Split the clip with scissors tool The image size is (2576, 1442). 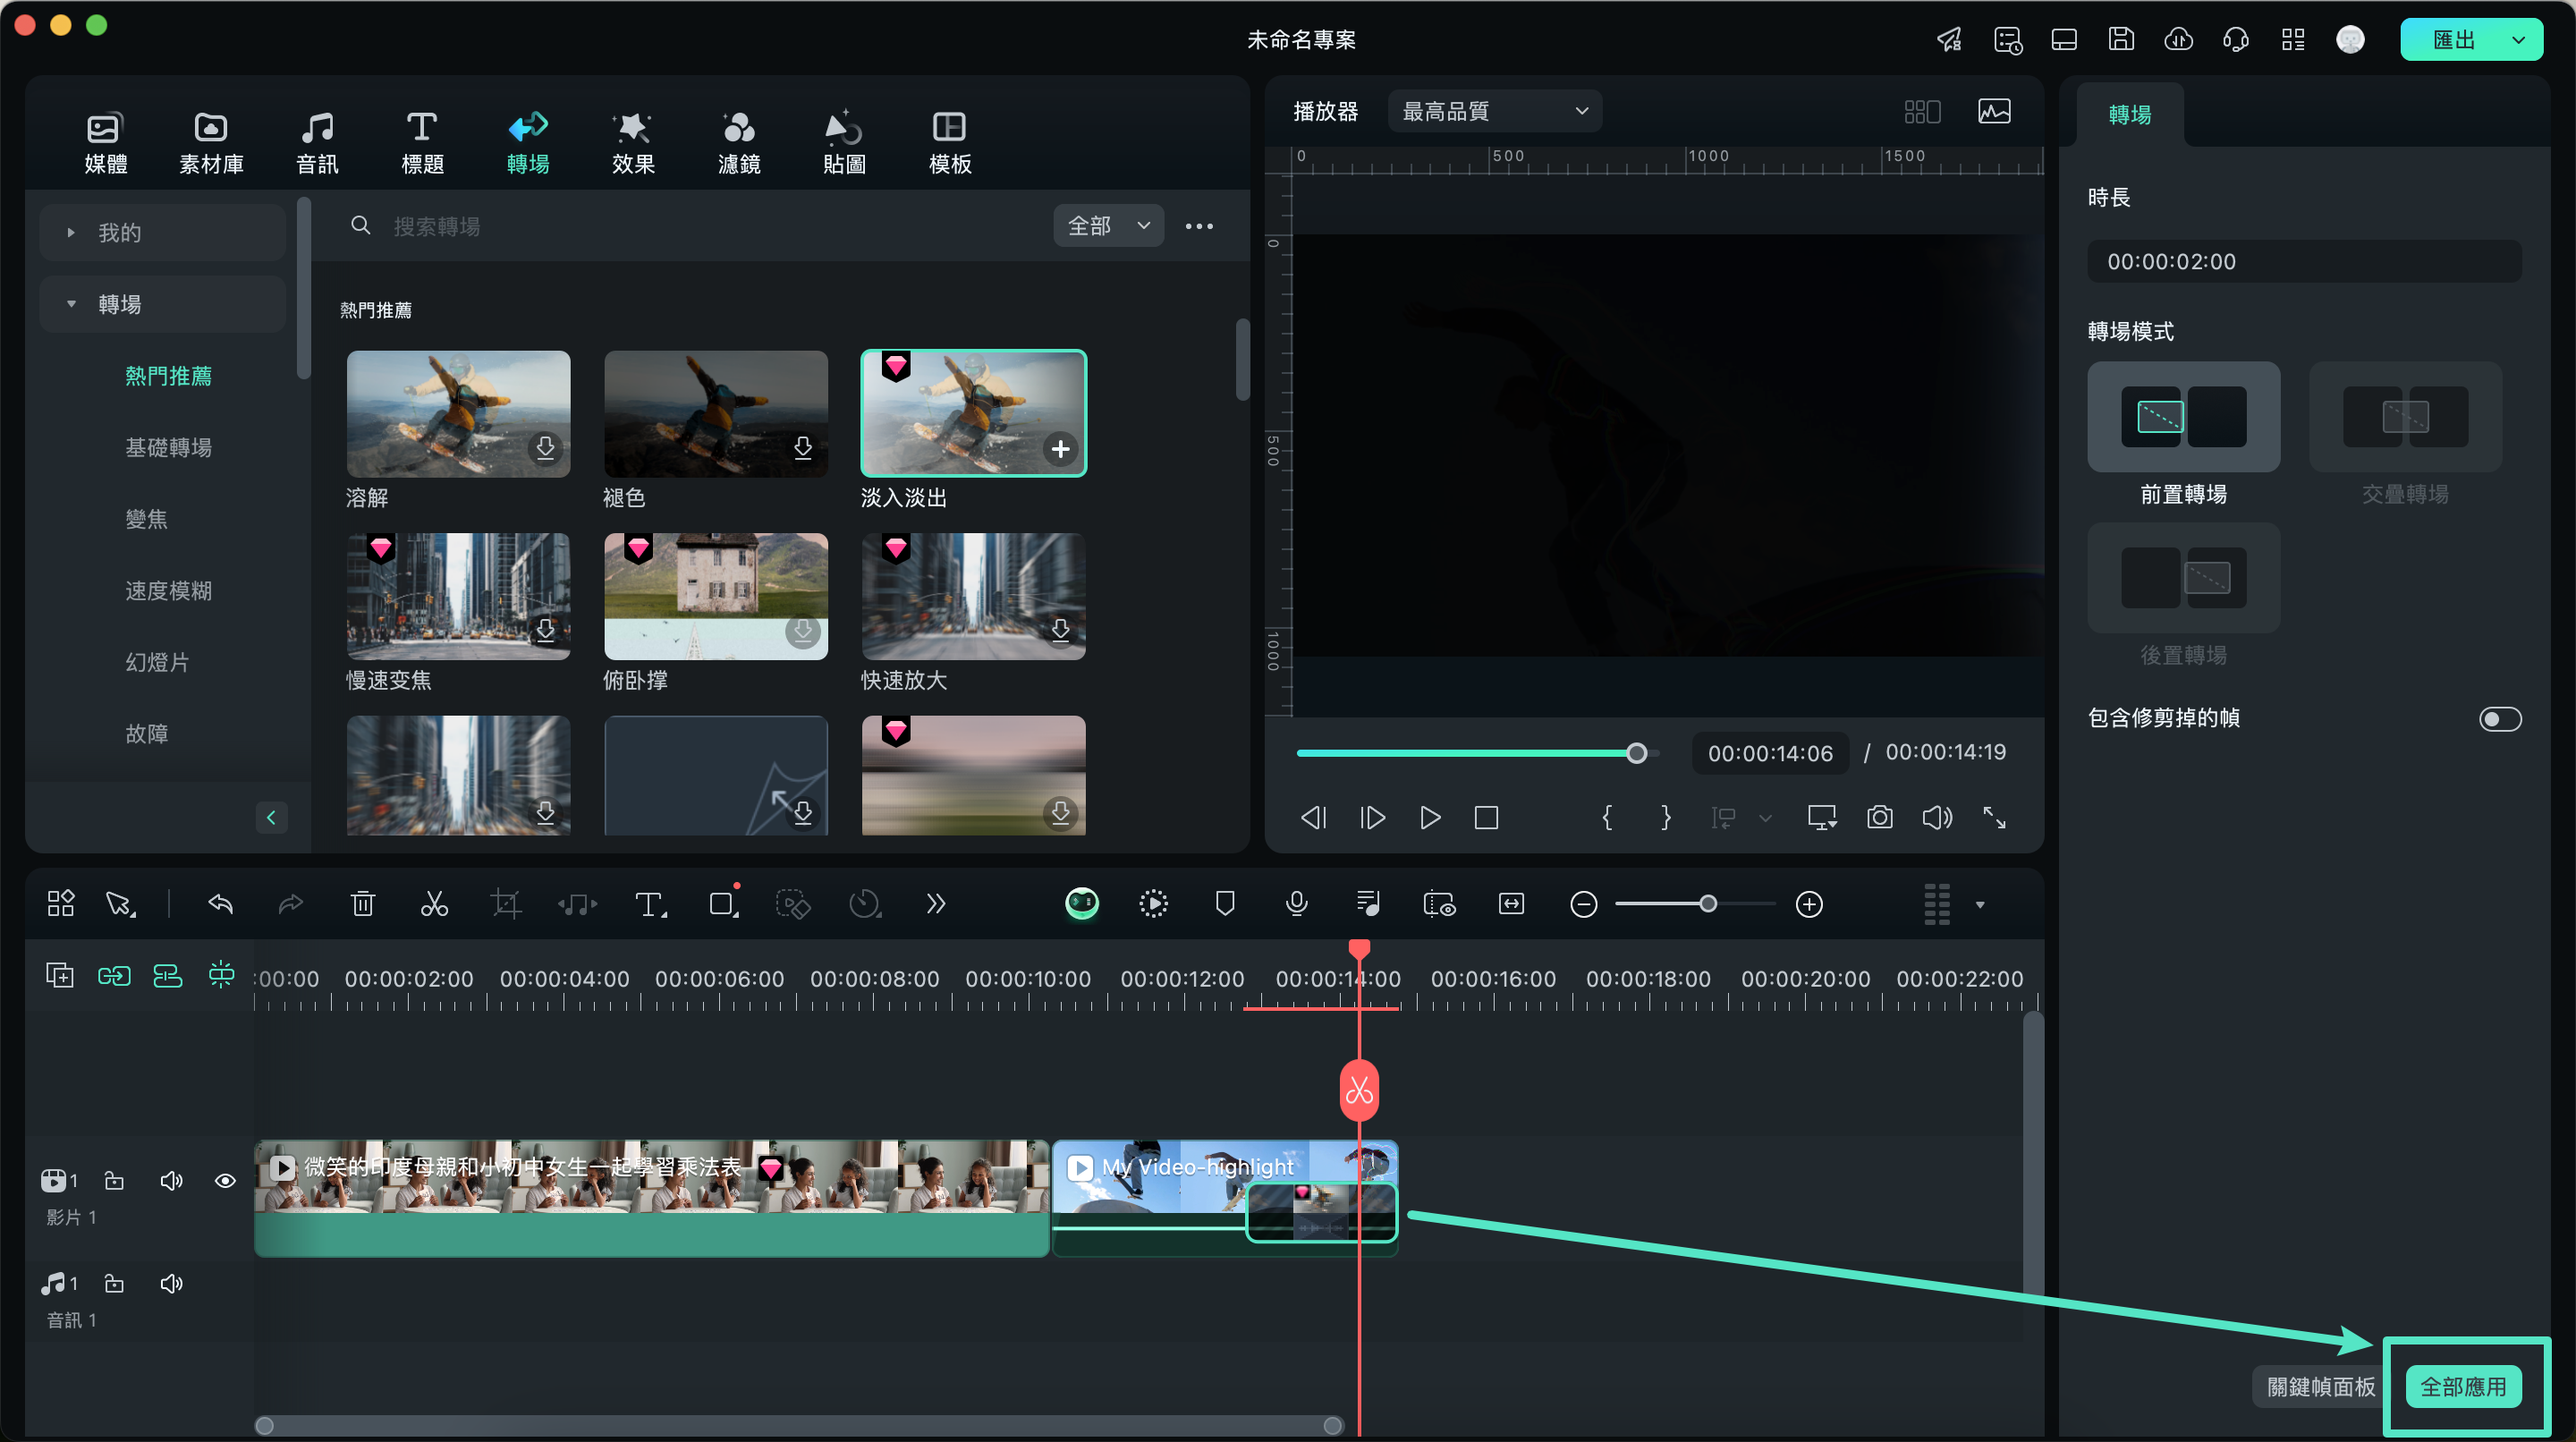click(434, 904)
